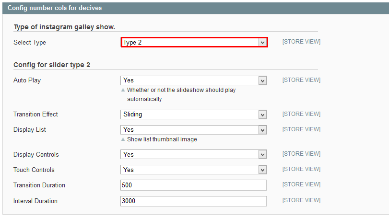389x218 pixels.
Task: Click the Store View label beside Select Type
Action: [301, 42]
